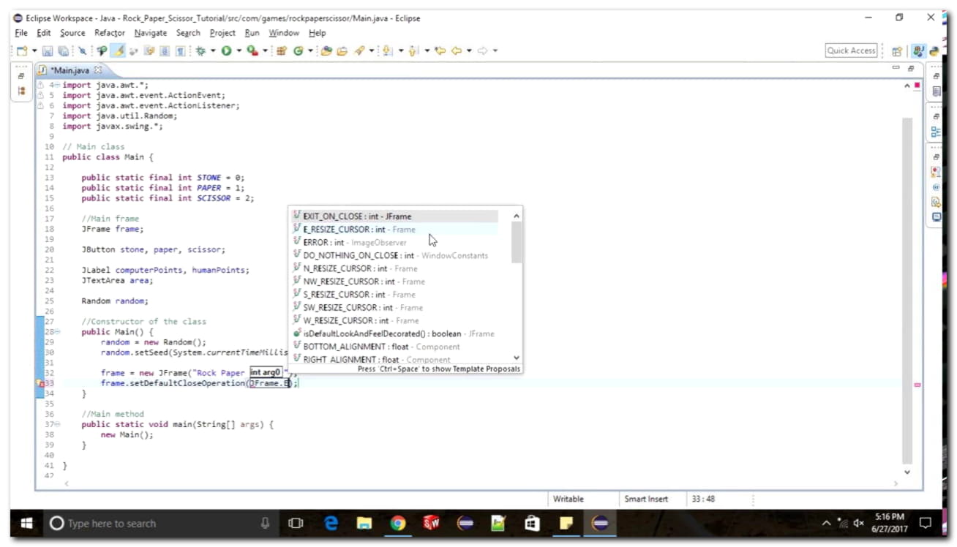Click the Save All toolbar icon
The width and height of the screenshot is (957, 547).
point(63,50)
